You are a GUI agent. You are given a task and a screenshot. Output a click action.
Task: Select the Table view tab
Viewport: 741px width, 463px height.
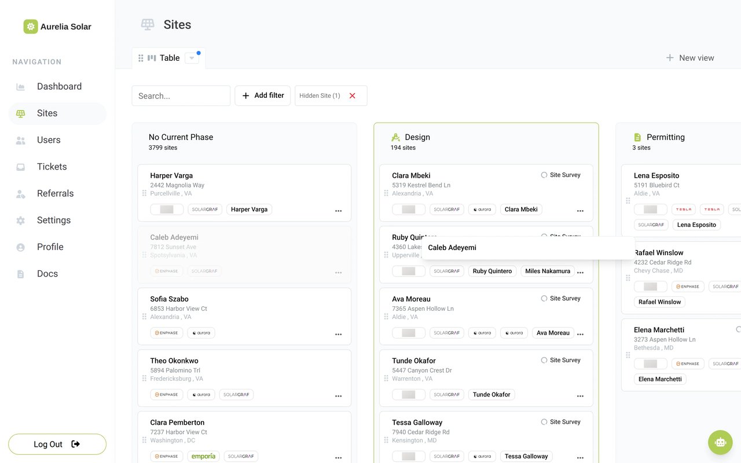pos(168,58)
